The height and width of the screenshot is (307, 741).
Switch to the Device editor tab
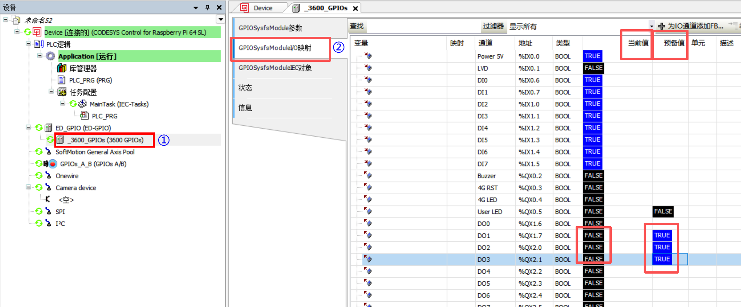[x=263, y=8]
